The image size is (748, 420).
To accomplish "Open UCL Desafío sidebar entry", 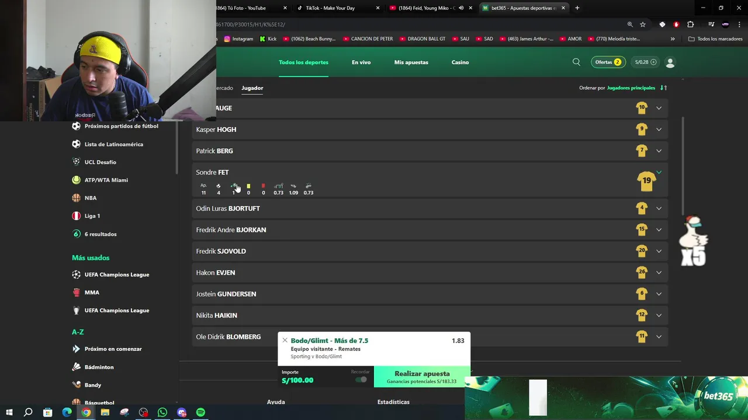I will tap(101, 162).
